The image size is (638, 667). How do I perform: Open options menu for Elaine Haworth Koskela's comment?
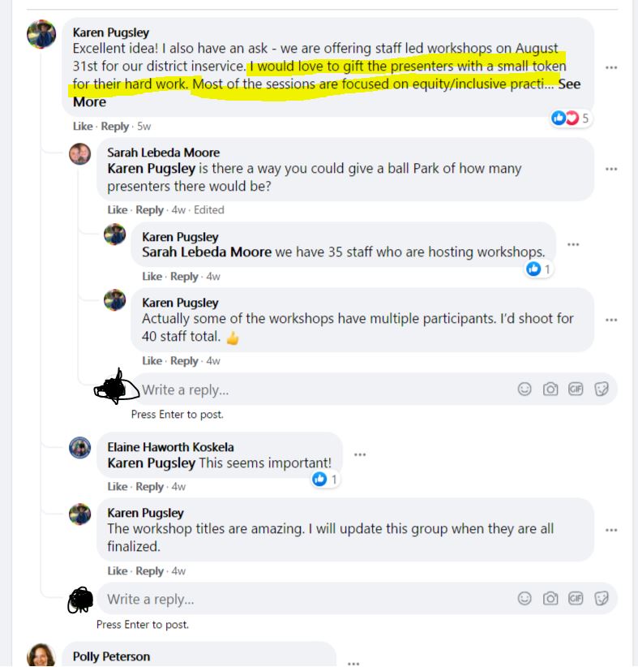[x=360, y=454]
